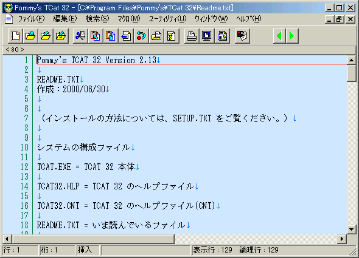Restore the inner document window

pos(340,19)
